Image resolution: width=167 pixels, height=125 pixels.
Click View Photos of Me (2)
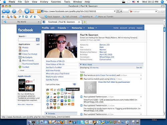tap(55, 61)
